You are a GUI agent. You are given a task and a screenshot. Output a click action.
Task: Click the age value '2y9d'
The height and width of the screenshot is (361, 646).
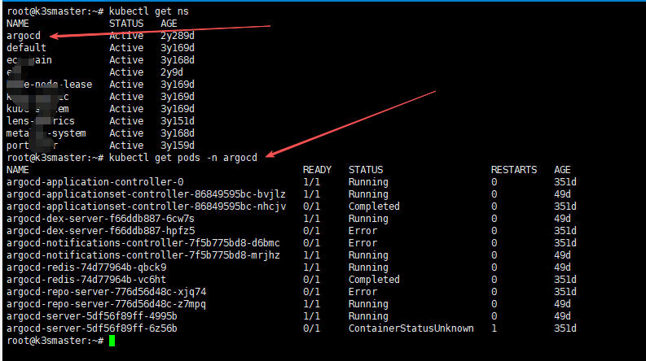click(171, 73)
